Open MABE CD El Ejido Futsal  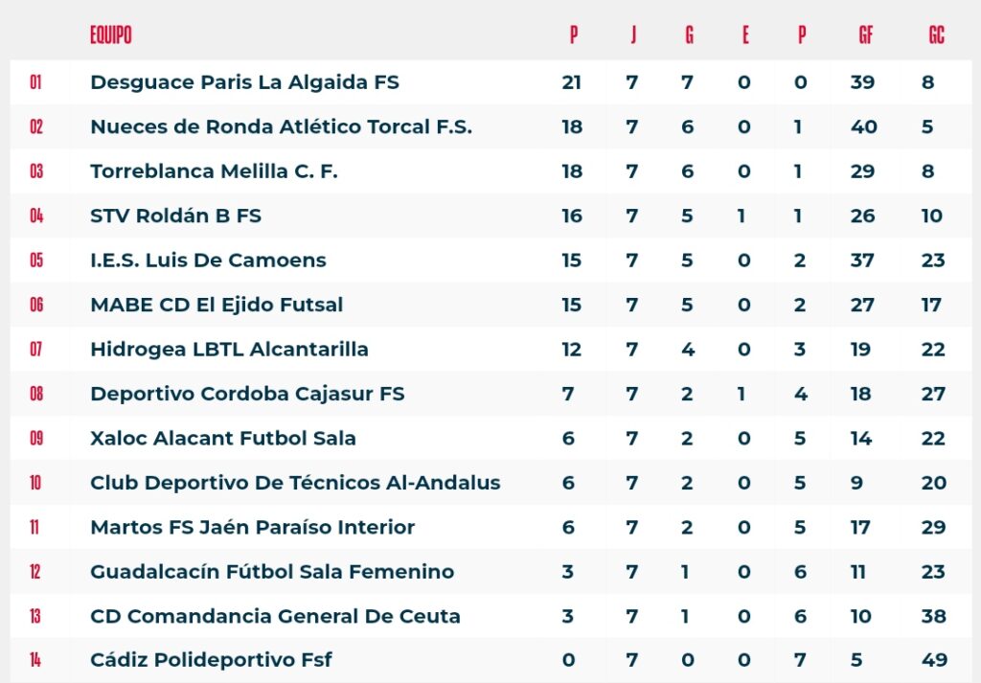click(x=217, y=305)
